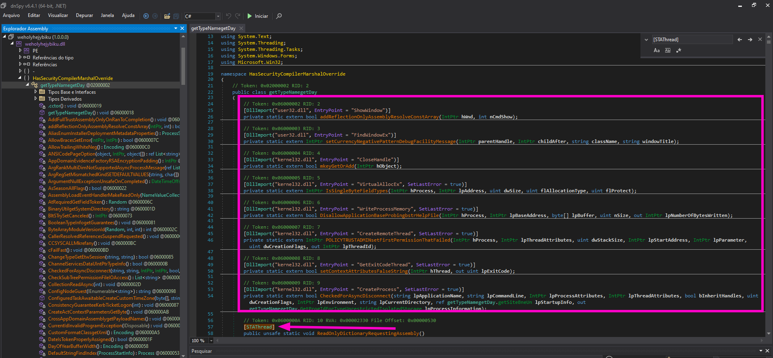This screenshot has width=773, height=358.
Task: Click the getSiteBneUn type link in code
Action: pos(515,302)
